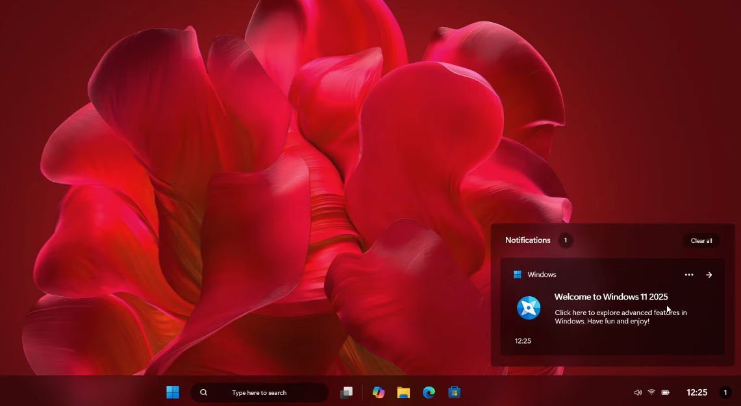Click the search magnifier icon in taskbar
This screenshot has width=741, height=406.
click(x=204, y=392)
